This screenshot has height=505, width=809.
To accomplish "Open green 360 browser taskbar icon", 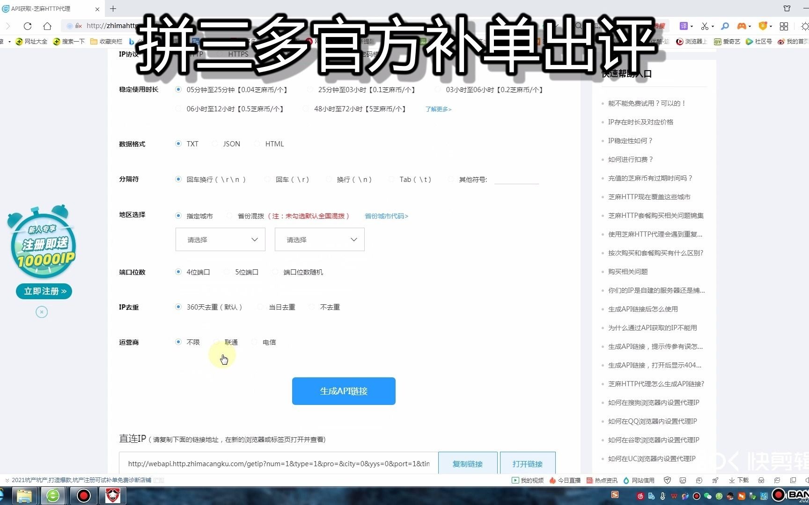I will point(53,496).
